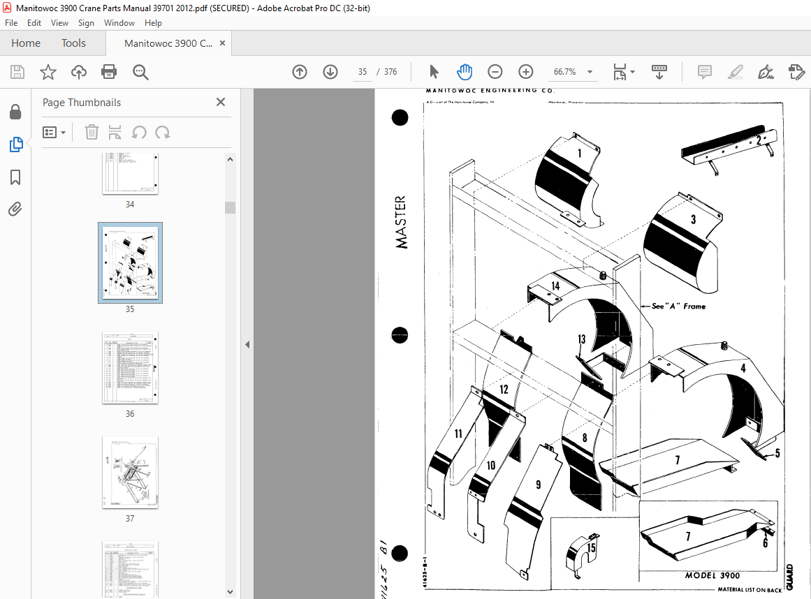Go to previous page arrow
Image resolution: width=811 pixels, height=599 pixels.
tap(300, 72)
